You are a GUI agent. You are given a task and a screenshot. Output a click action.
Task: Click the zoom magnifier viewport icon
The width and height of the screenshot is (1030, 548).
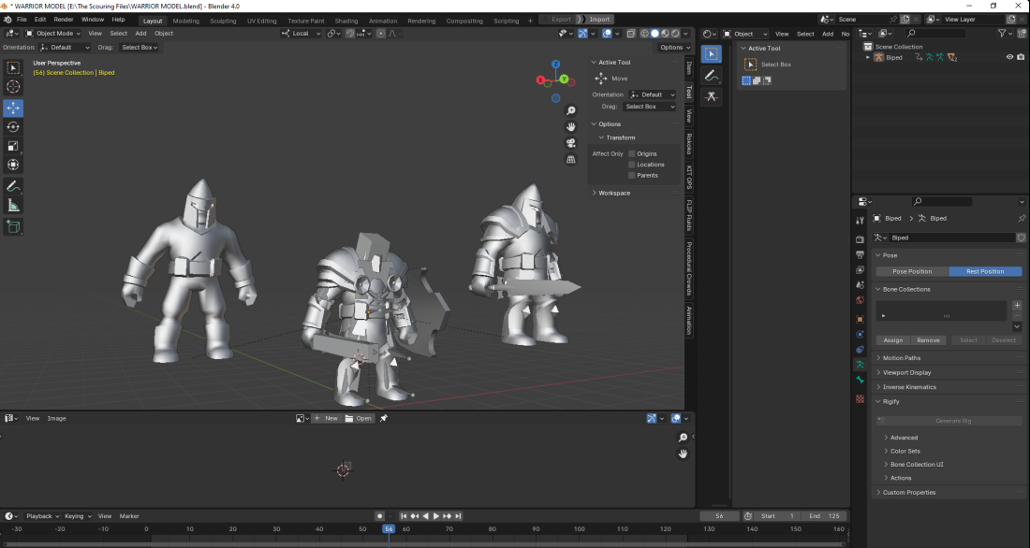[570, 111]
